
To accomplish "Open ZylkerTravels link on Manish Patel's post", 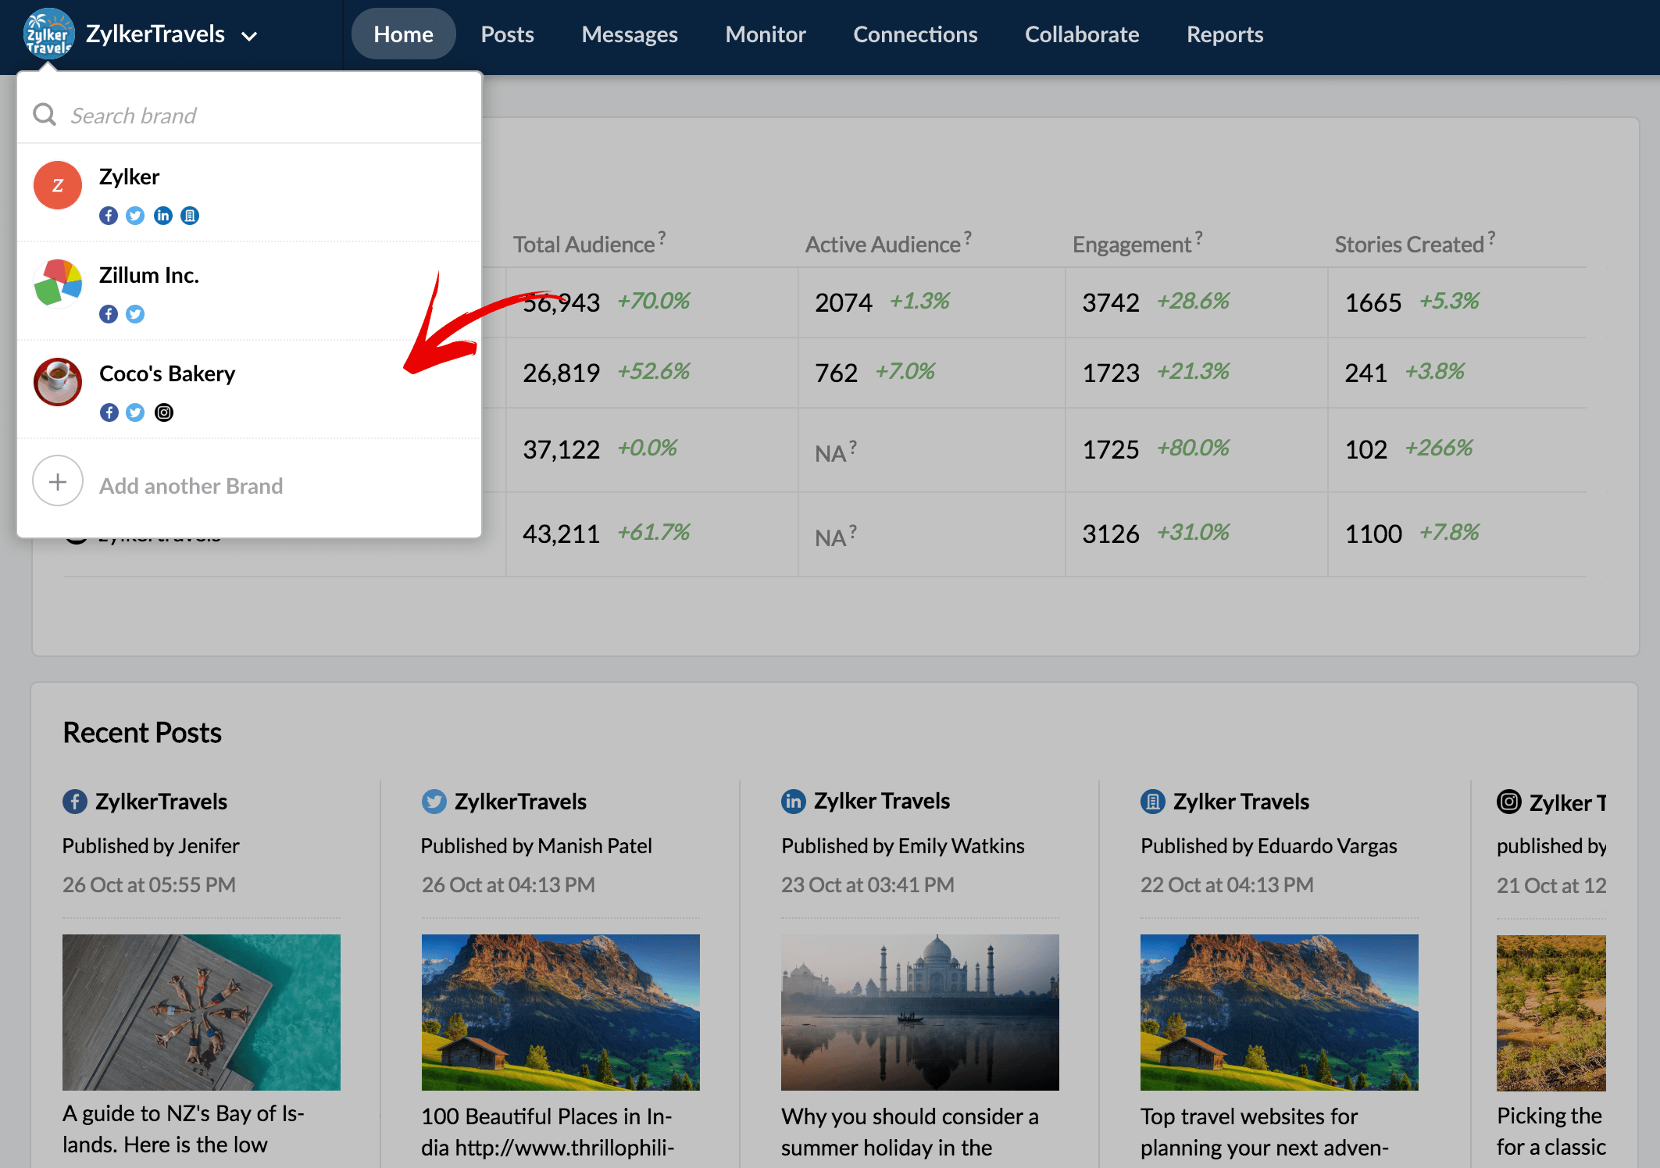I will click(x=521, y=802).
